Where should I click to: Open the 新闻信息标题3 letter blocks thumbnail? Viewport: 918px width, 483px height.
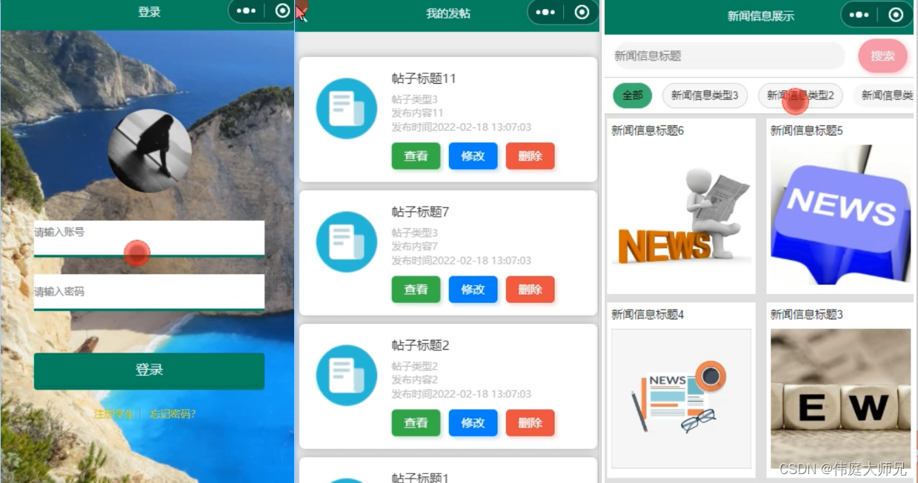tap(841, 399)
